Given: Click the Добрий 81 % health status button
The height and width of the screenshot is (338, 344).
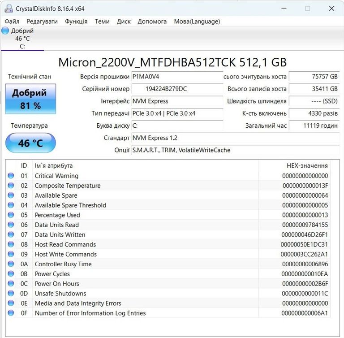Looking at the screenshot, I should tap(30, 99).
